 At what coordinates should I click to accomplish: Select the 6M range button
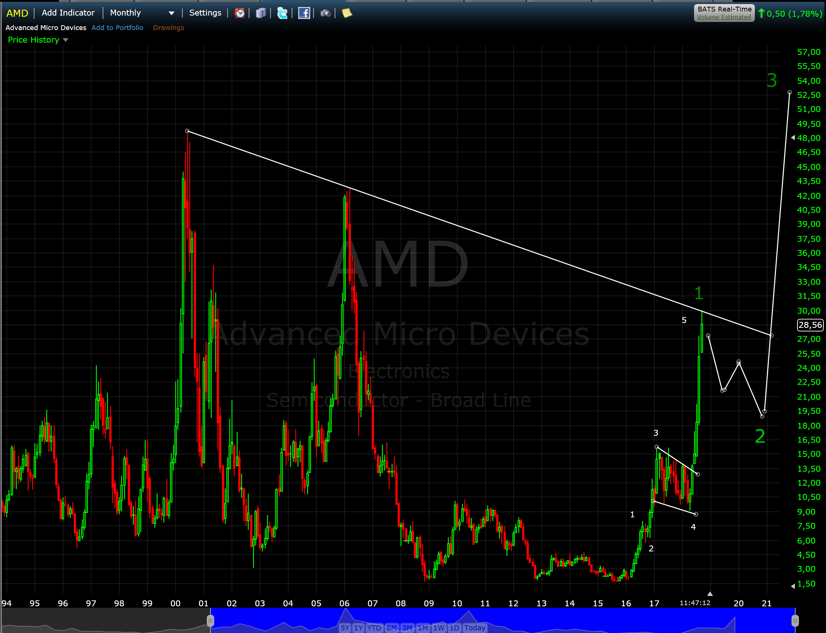392,628
